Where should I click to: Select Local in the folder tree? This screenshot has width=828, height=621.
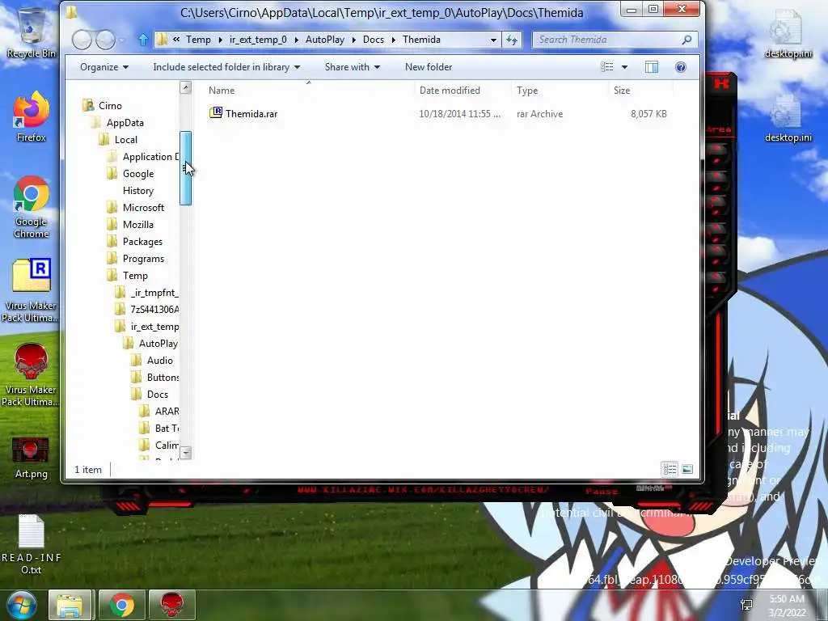pyautogui.click(x=125, y=139)
